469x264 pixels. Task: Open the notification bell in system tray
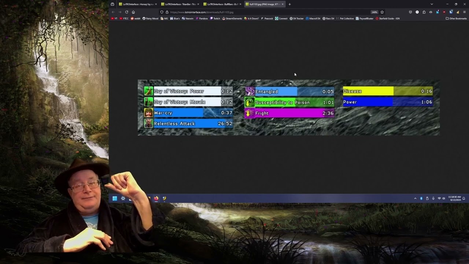point(464,198)
